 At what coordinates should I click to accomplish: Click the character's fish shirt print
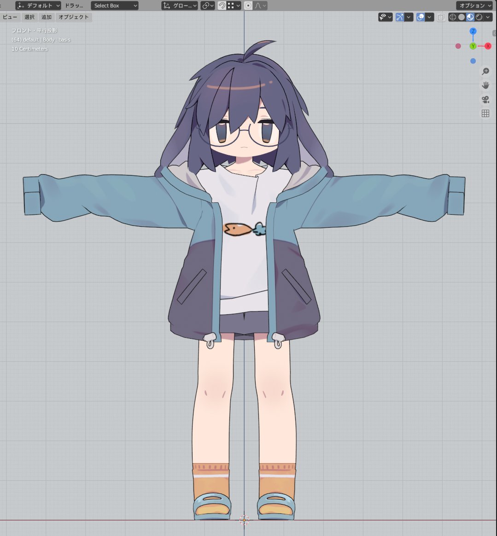pyautogui.click(x=244, y=229)
